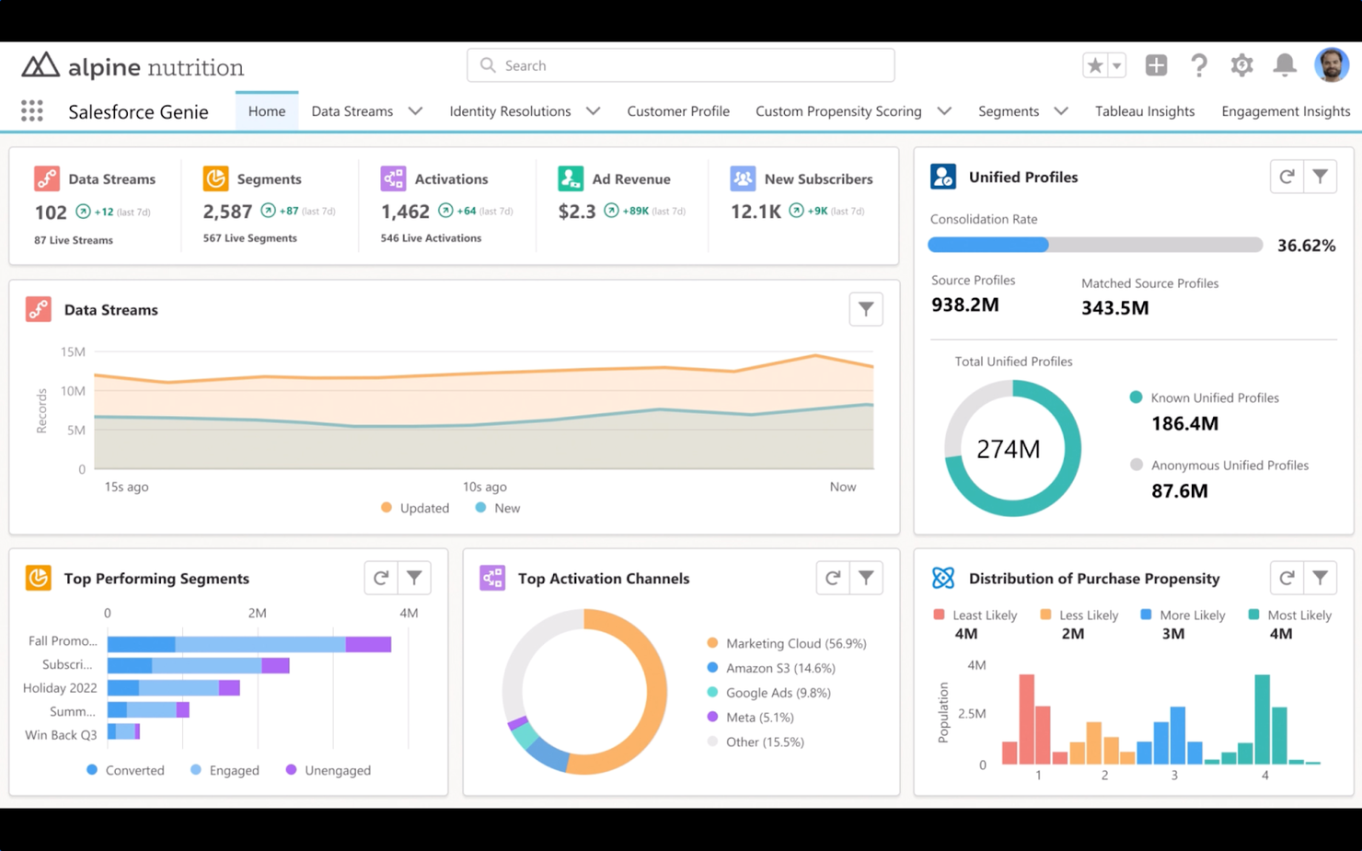The width and height of the screenshot is (1362, 851).
Task: Click the global Add plus icon
Action: (1156, 65)
